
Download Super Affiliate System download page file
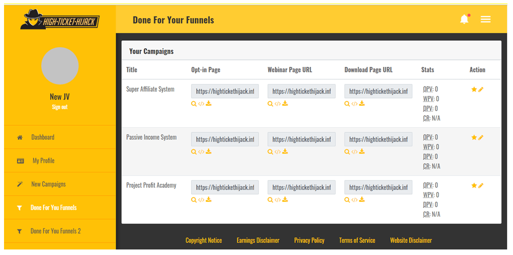pos(362,104)
